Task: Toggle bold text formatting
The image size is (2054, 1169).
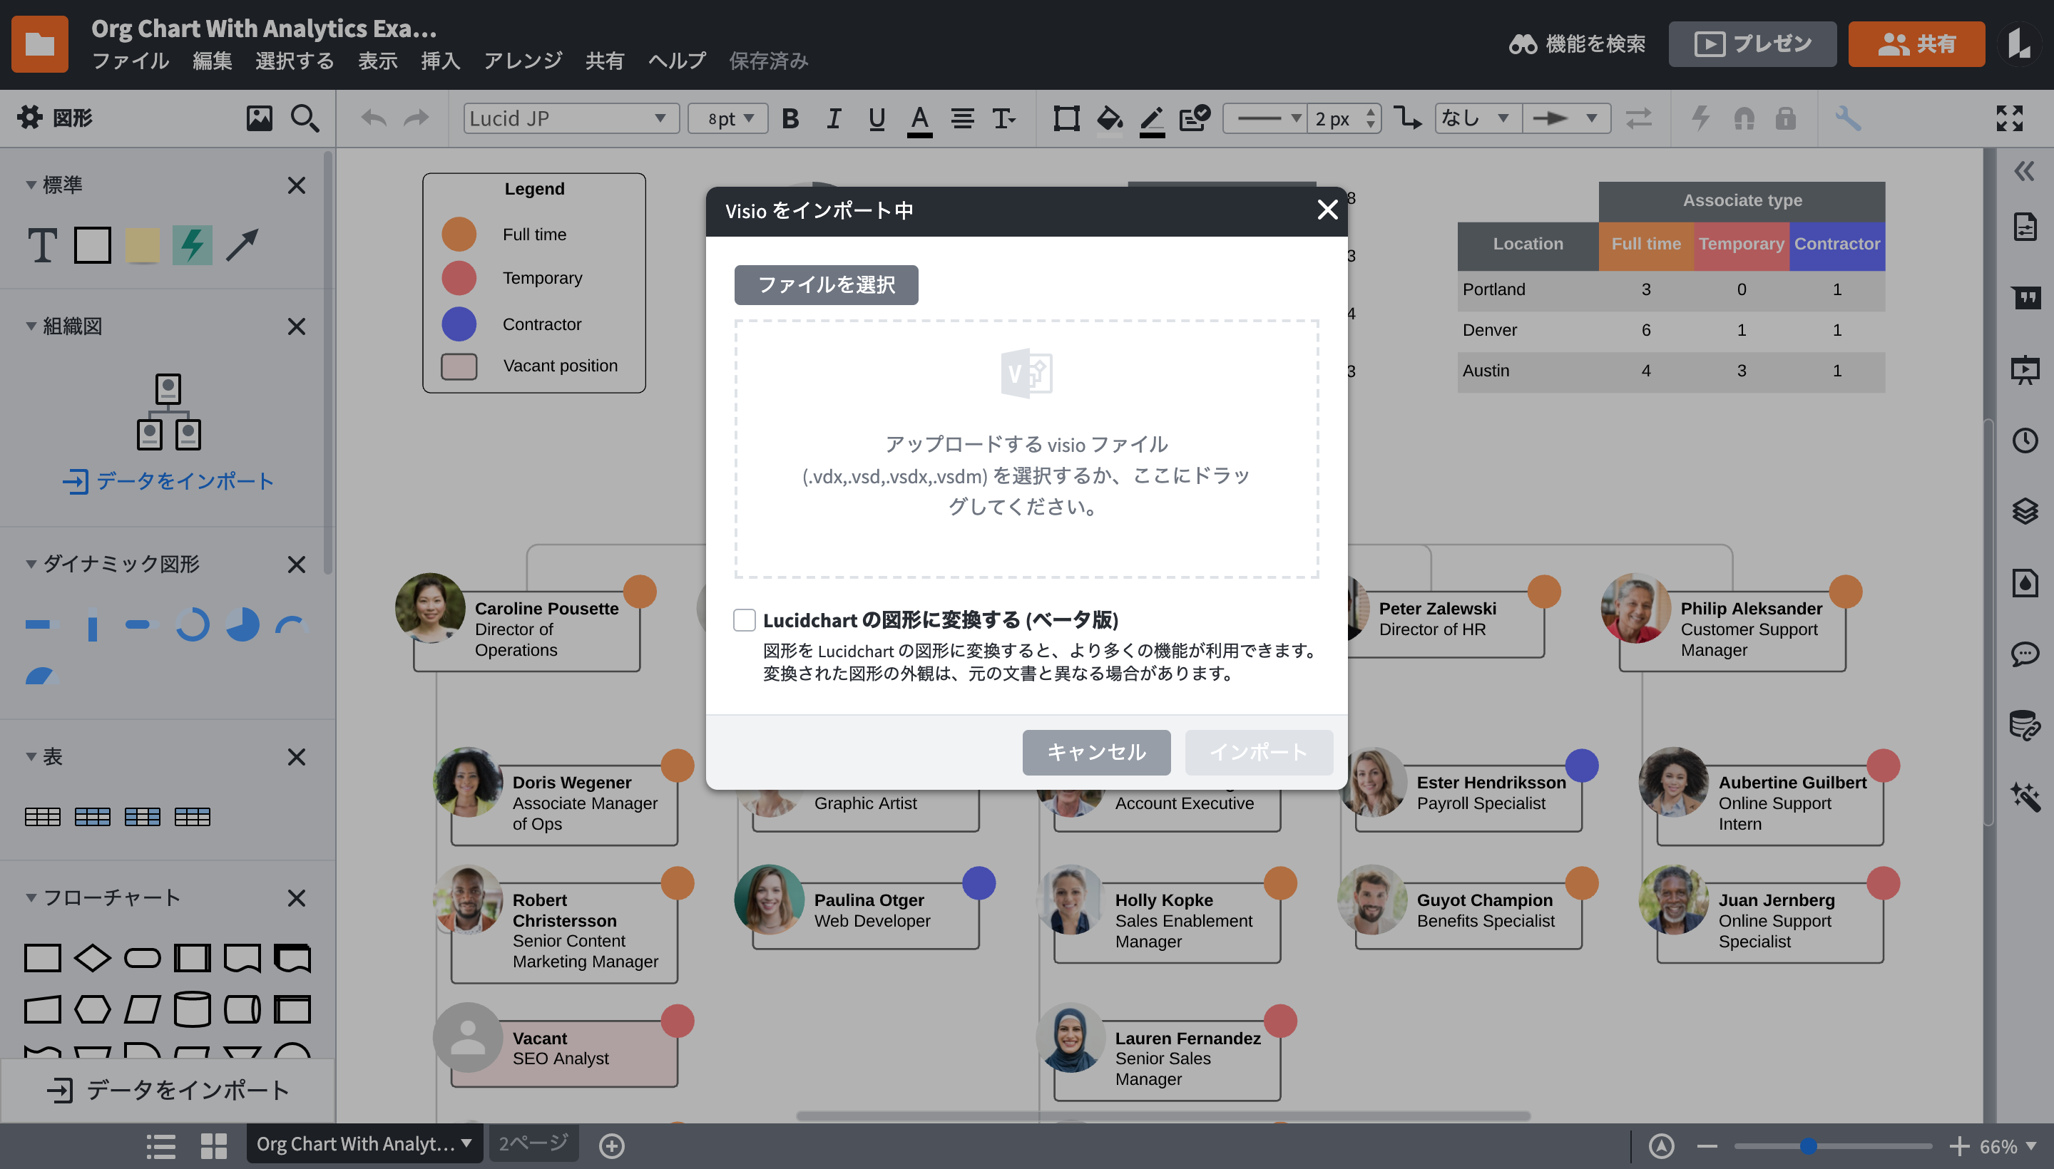Action: (x=790, y=119)
